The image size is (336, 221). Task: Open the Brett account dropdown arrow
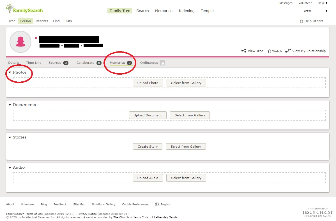tap(326, 11)
